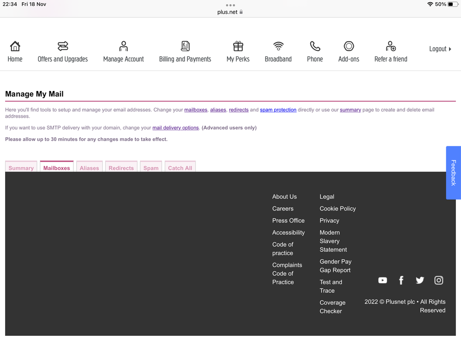
Task: Select the Phone handset icon
Action: 315,46
